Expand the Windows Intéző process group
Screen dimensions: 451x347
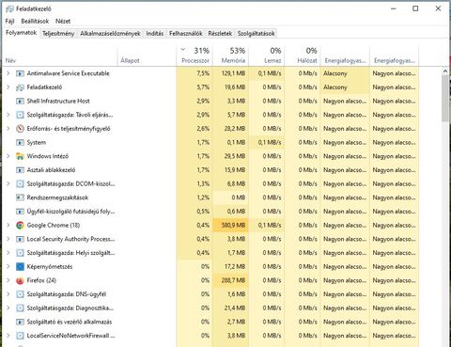click(8, 156)
